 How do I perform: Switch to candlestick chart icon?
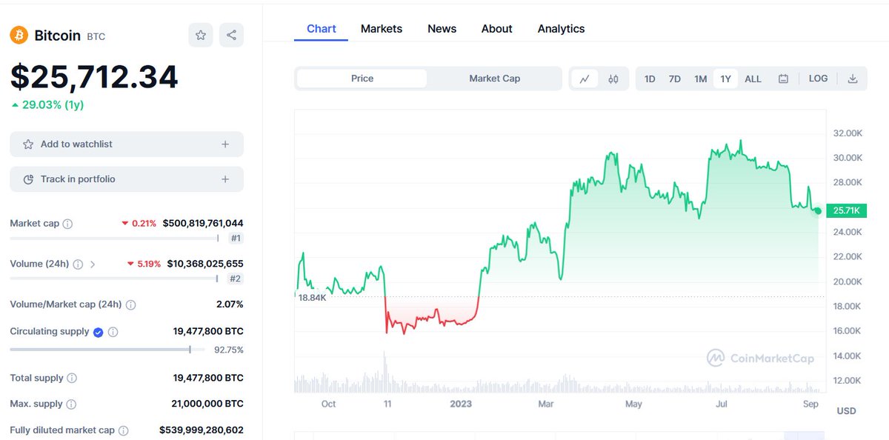coord(613,79)
